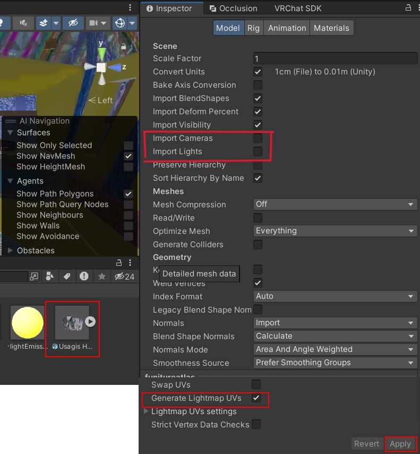
Task: Toggle scene audio mute icon
Action: (23, 23)
